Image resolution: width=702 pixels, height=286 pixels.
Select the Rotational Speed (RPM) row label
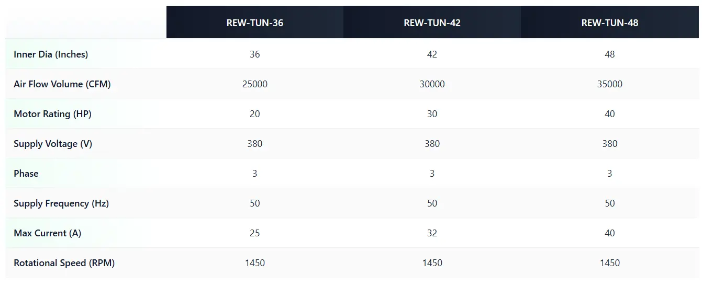[64, 263]
